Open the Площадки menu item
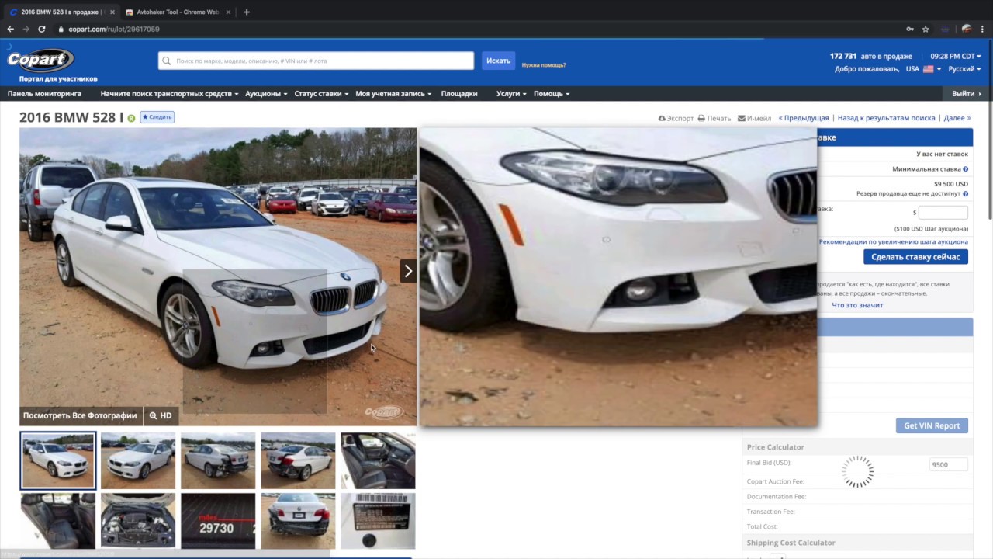The height and width of the screenshot is (559, 993). (x=459, y=94)
